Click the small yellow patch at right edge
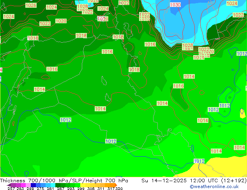This screenshot has width=247, height=190. click(243, 113)
